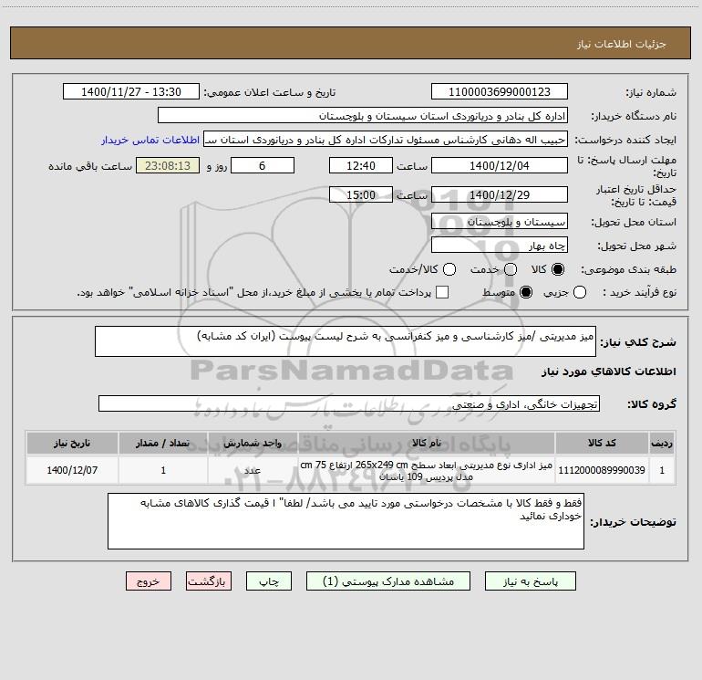Select the کالا/خدمت radio button
The width and height of the screenshot is (702, 680).
coord(449,269)
